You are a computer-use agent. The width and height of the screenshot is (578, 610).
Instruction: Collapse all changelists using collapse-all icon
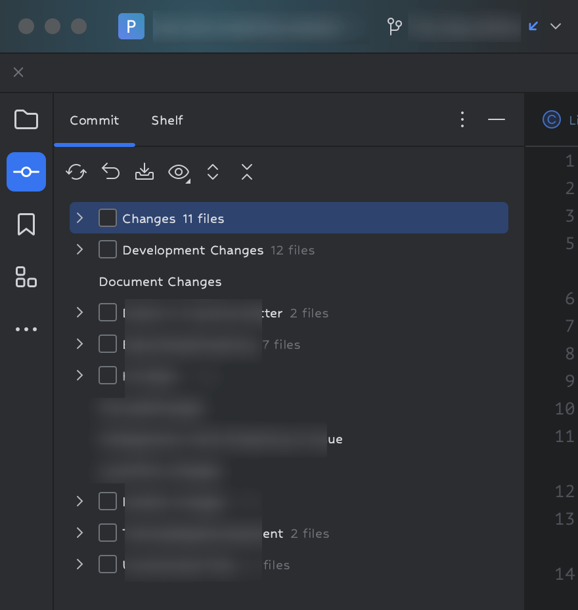click(x=246, y=172)
